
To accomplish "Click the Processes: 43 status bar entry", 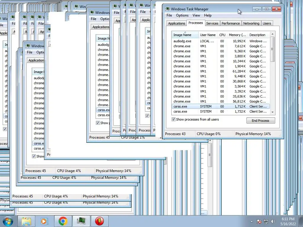I will [175, 134].
